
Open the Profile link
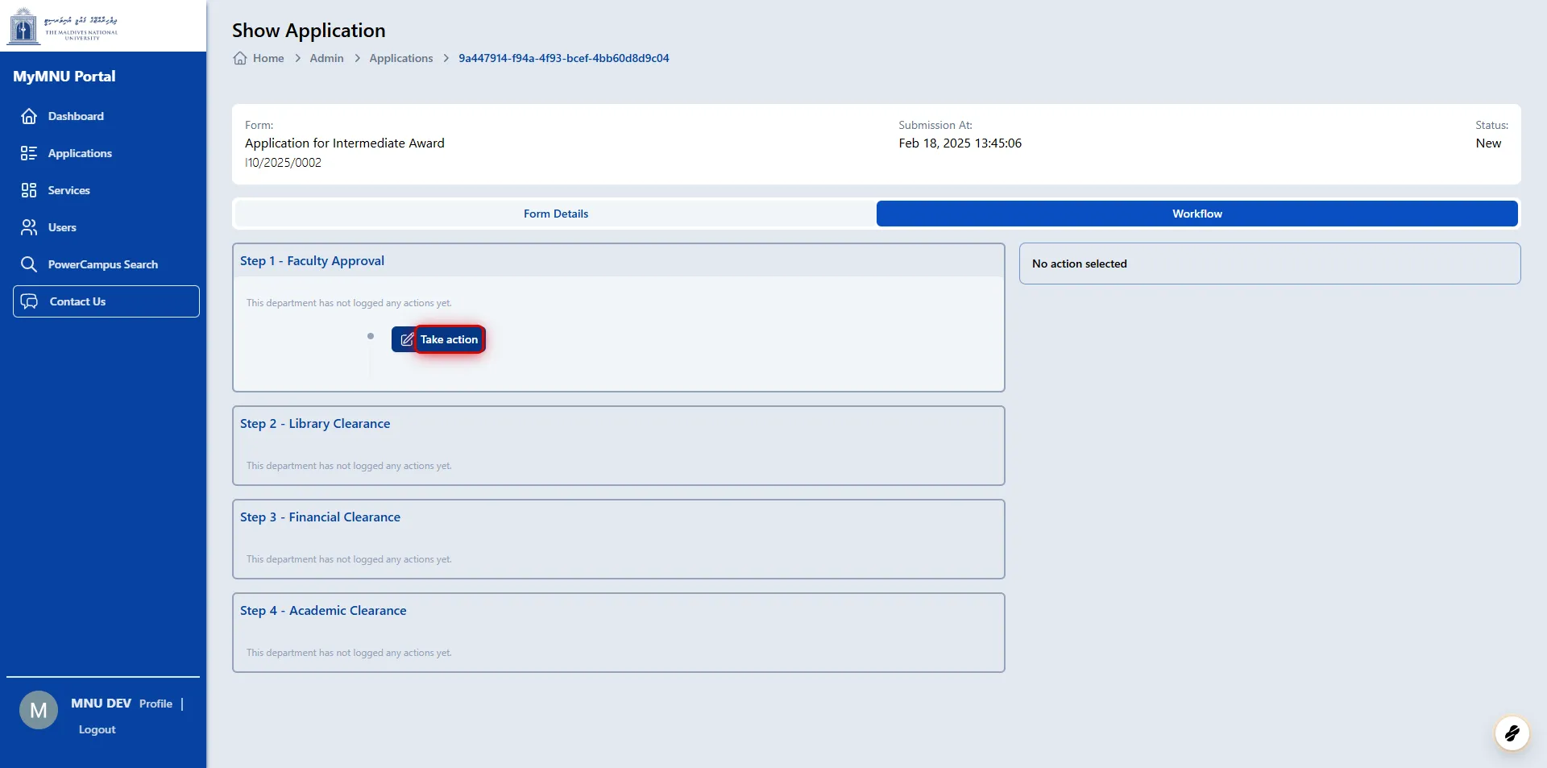point(156,704)
